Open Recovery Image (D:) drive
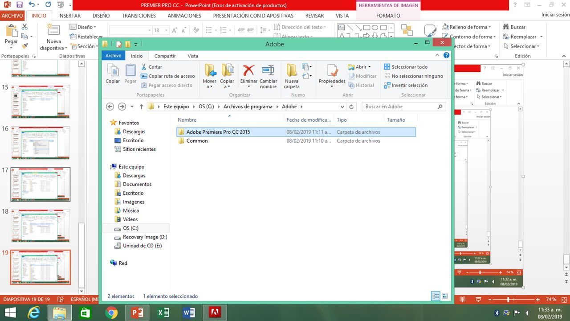Screen dimensions: 570x321 click(145, 237)
